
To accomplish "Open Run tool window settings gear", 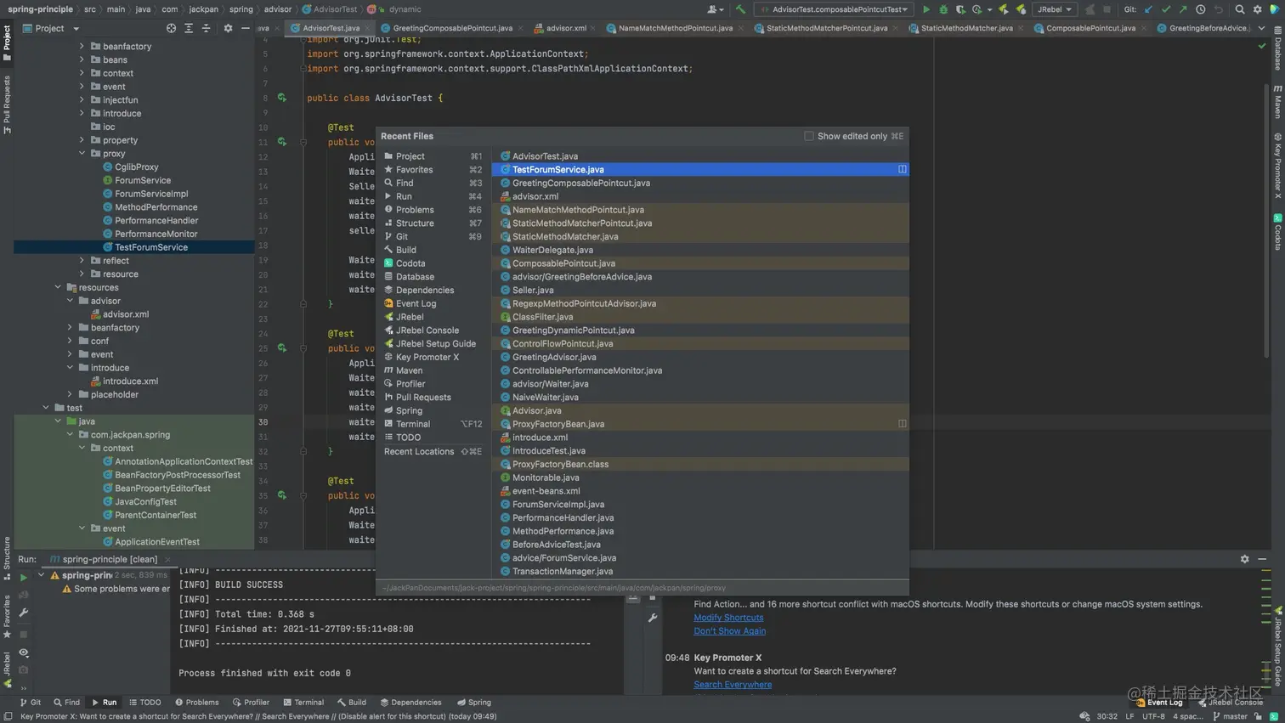I will pos(1244,559).
